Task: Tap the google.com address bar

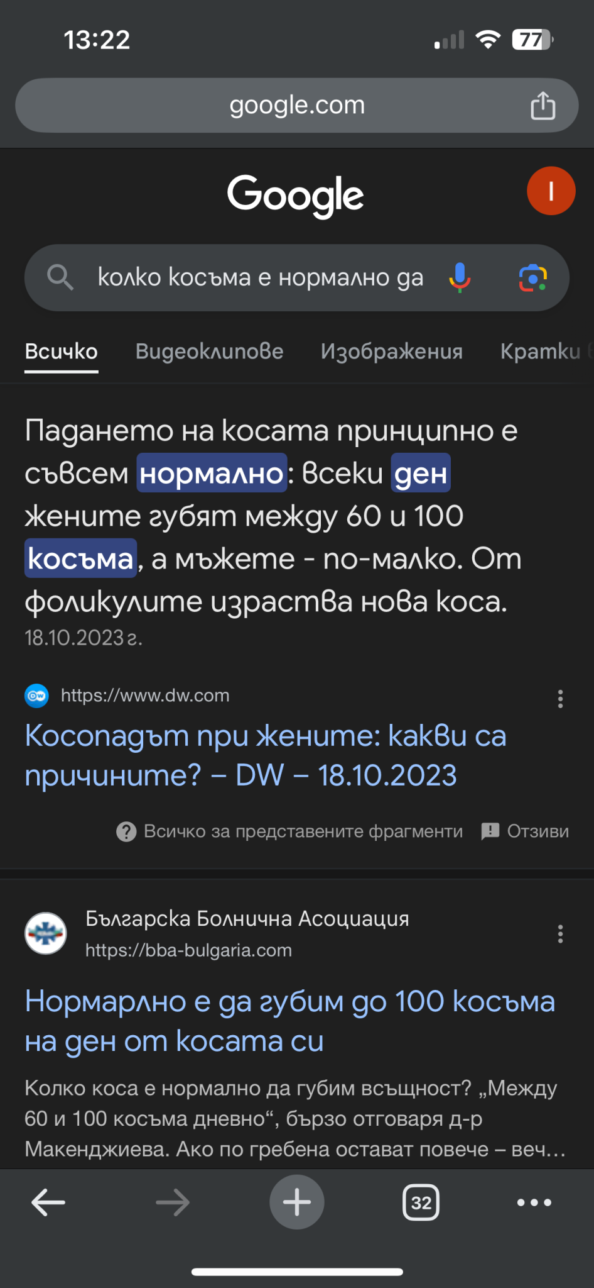Action: (x=296, y=106)
